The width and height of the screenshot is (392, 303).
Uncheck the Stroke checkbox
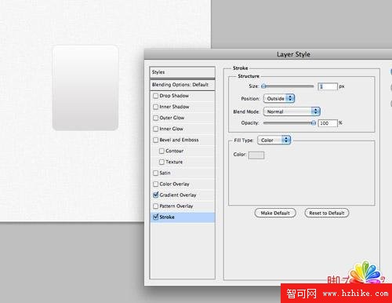pos(155,217)
